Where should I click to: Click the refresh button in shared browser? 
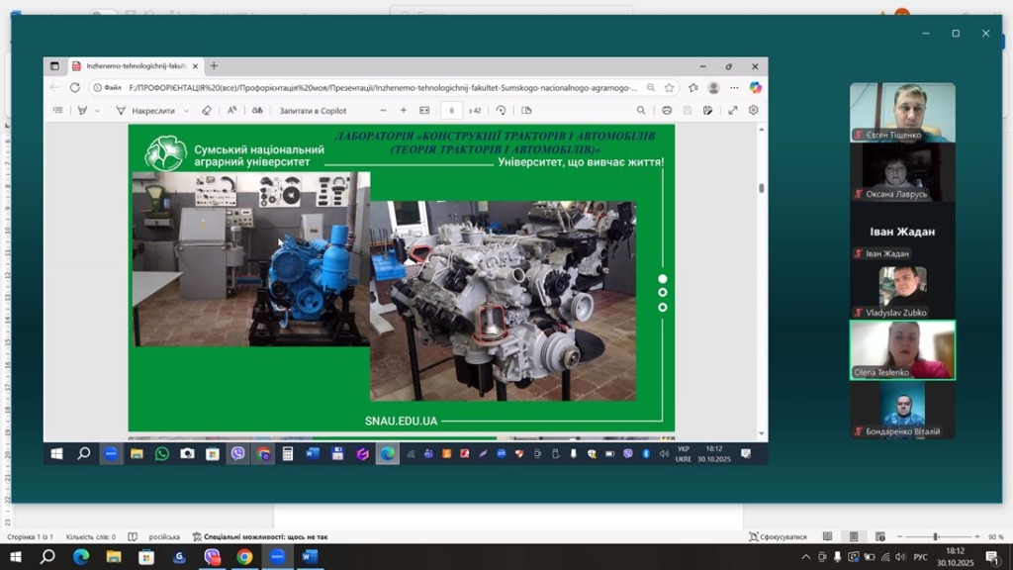74,87
